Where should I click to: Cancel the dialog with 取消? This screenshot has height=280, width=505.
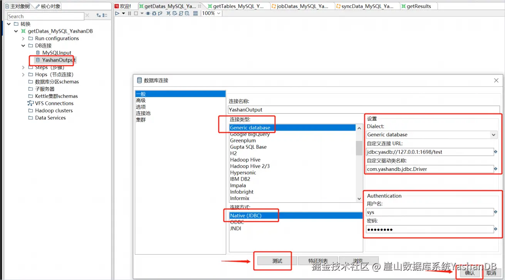tap(491, 273)
